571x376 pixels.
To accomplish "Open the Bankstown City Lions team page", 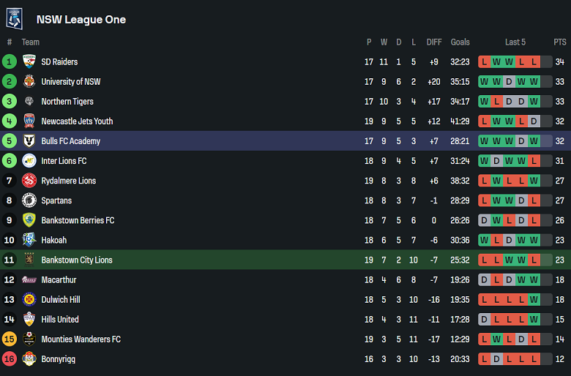I will 77,260.
